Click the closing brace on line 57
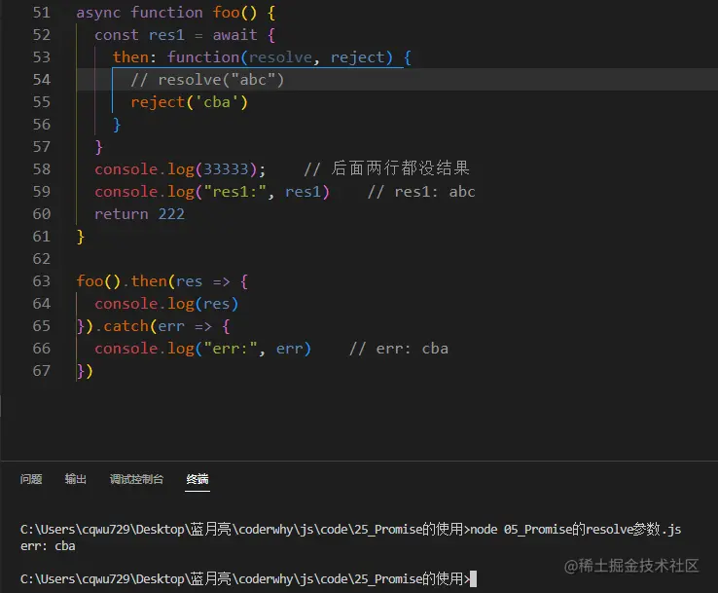 click(99, 147)
